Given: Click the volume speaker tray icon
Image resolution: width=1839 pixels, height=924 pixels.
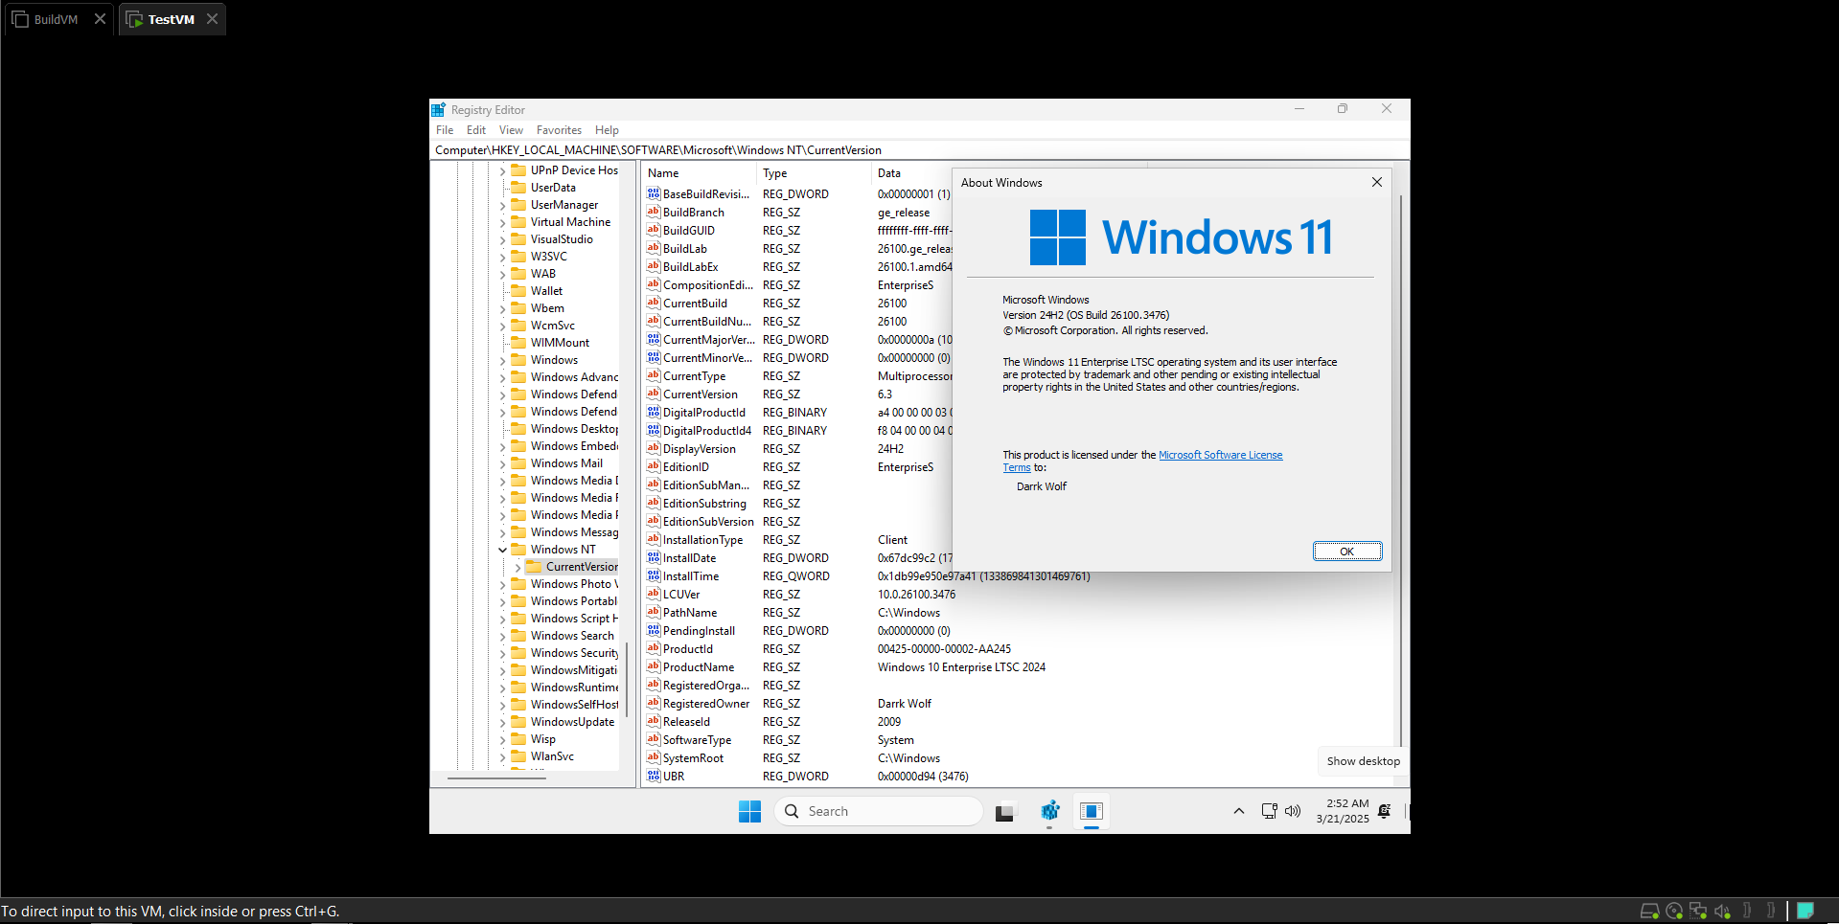Looking at the screenshot, I should [1293, 811].
